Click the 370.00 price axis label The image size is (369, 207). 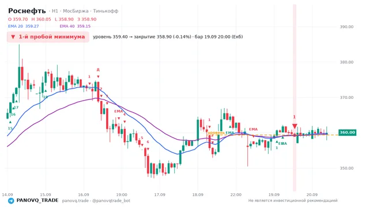click(347, 97)
